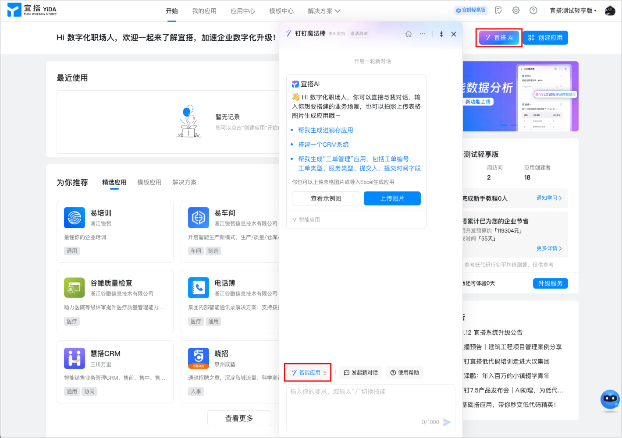Click the chat input field

(371, 408)
